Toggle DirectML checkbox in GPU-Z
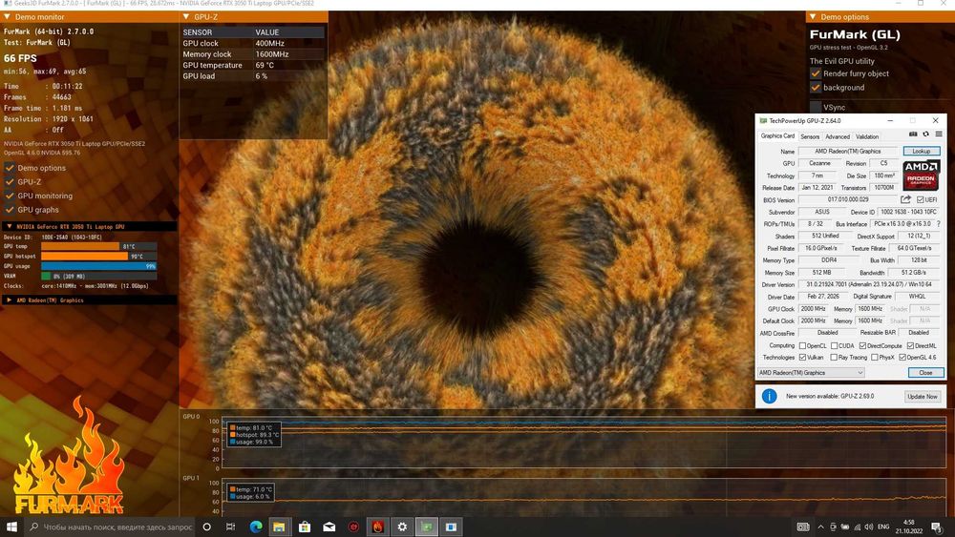Screen dimensions: 955x537 910,345
